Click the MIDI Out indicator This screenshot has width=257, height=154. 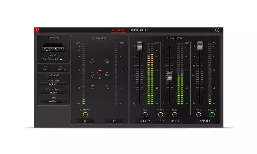coord(61,66)
